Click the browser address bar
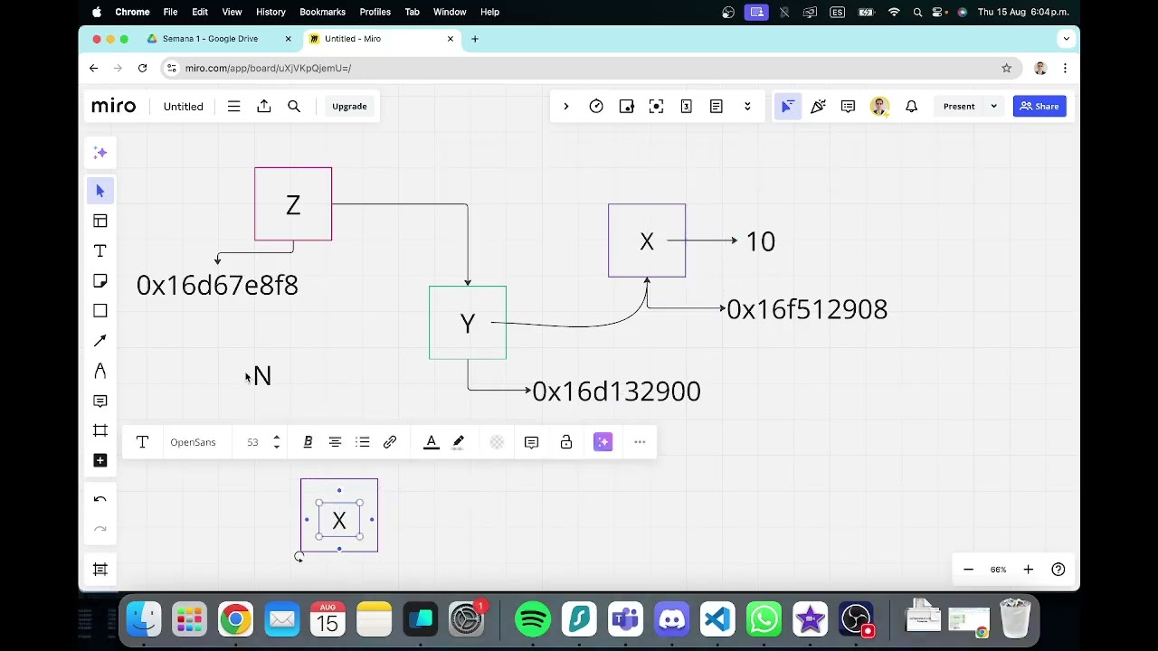 click(579, 68)
